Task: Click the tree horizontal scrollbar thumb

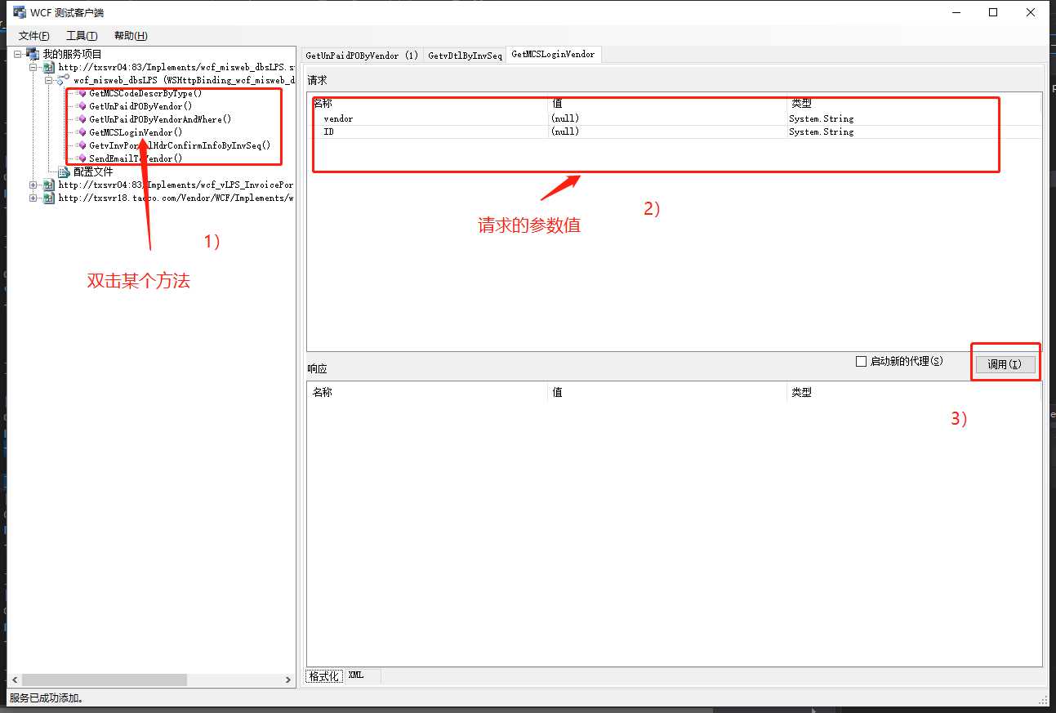Action: pos(105,680)
